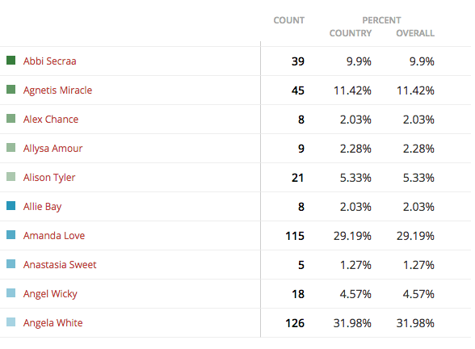Open Alison Tyler entry

click(49, 178)
